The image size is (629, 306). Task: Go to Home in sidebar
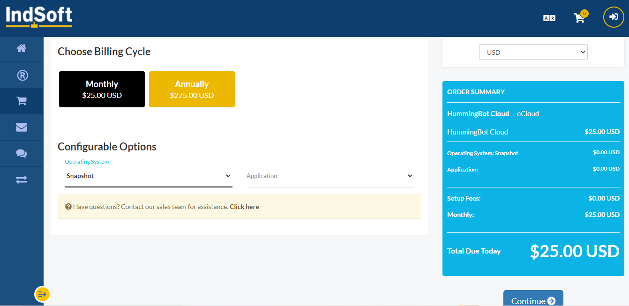click(x=22, y=48)
